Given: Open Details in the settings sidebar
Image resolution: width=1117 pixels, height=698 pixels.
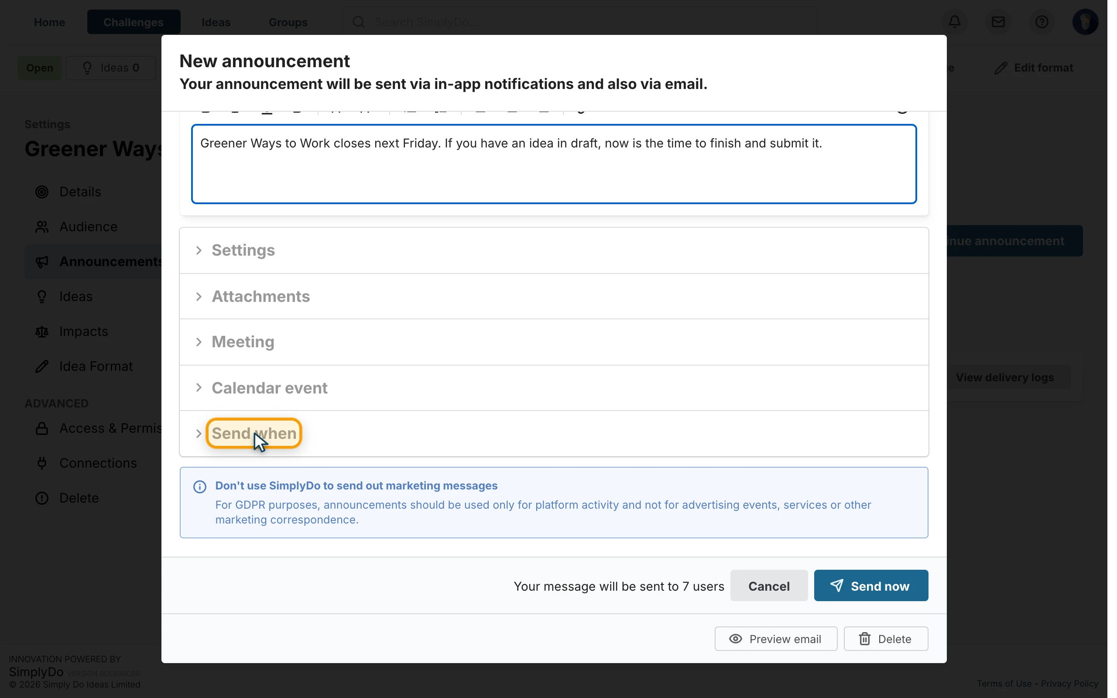Looking at the screenshot, I should [x=80, y=192].
